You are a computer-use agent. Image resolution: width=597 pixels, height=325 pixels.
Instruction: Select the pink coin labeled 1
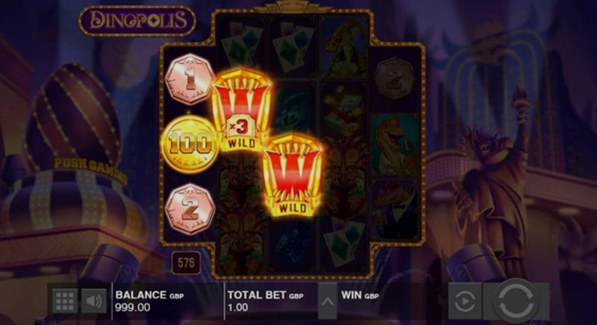click(190, 79)
